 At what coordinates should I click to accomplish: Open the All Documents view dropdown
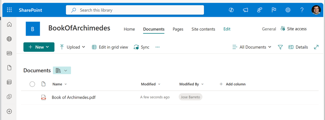tap(252, 47)
